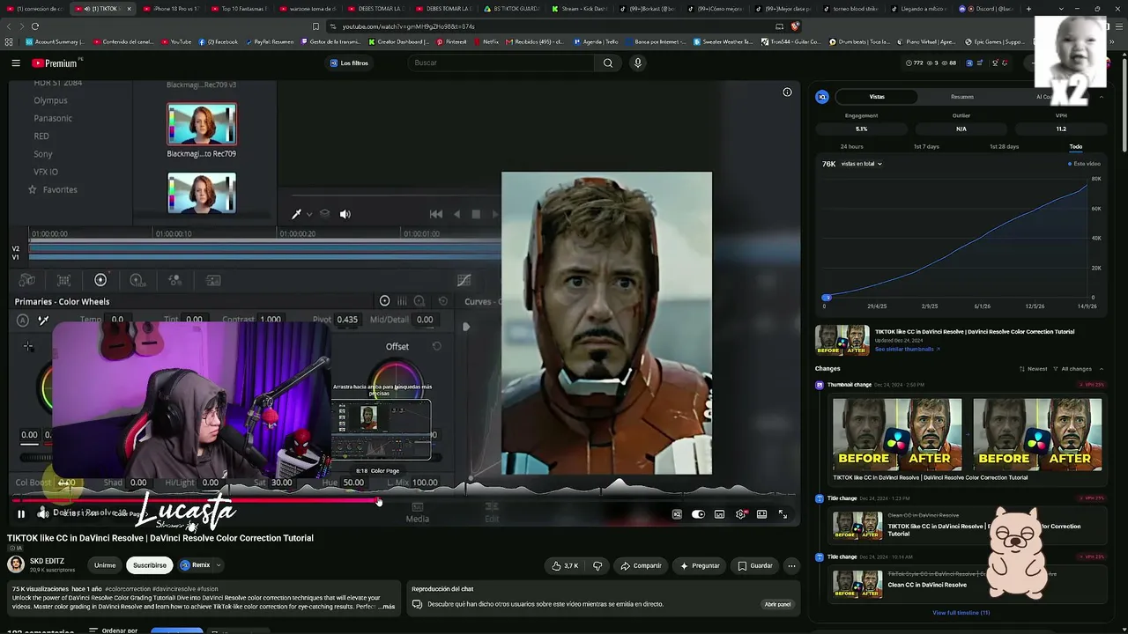Viewport: 1128px width, 634px height.
Task: Open the 'vistas en total' dropdown
Action: pyautogui.click(x=861, y=164)
